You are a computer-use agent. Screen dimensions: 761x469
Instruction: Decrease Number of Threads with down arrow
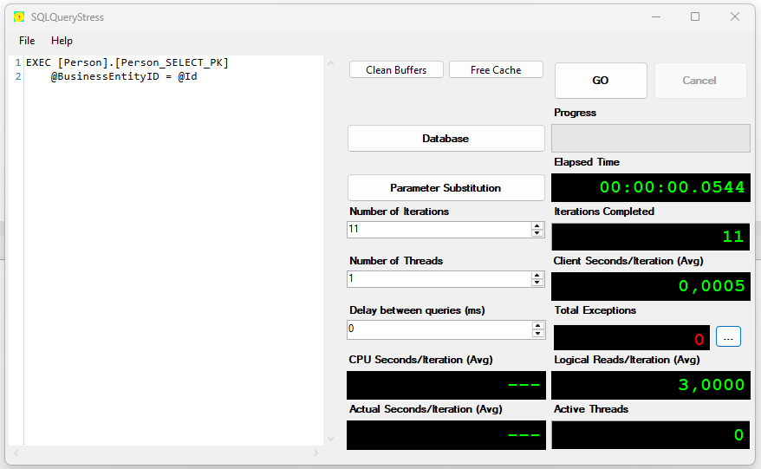(x=537, y=283)
